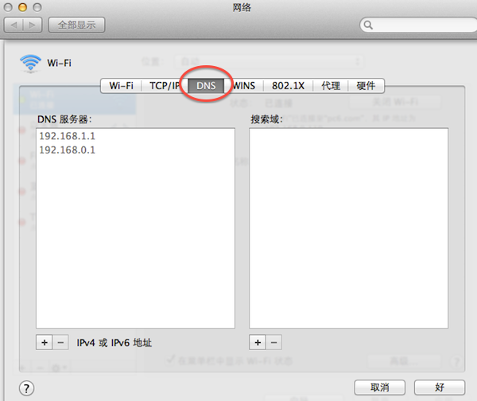
Task: Click the 取消 button
Action: coord(380,387)
